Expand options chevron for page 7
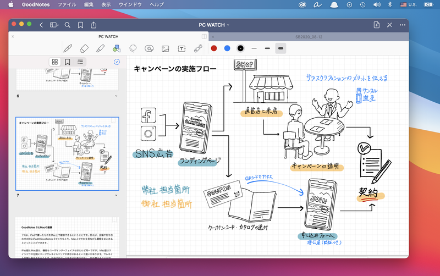Viewport: 440px width, 276px height. pos(116,195)
